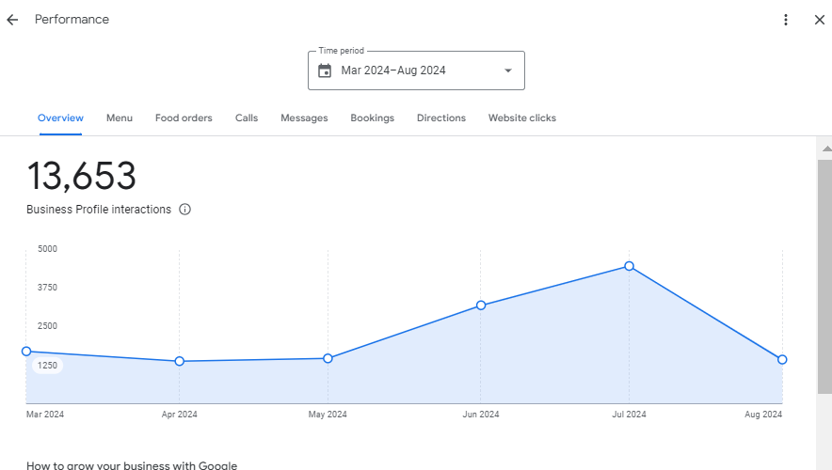Go back using the arrow beside Performance
This screenshot has width=832, height=470.
point(12,20)
